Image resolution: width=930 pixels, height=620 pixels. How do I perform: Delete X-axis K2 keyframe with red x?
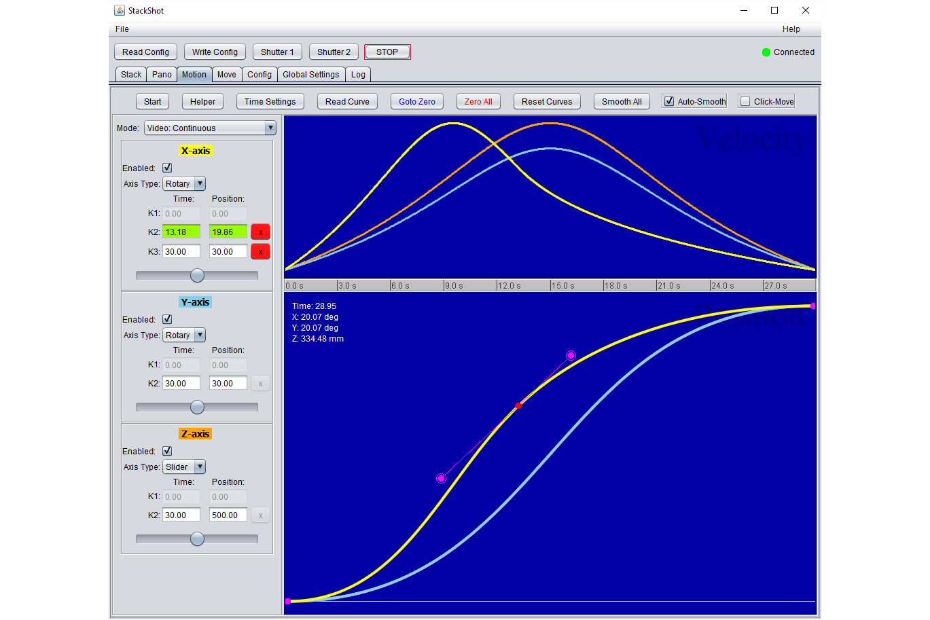[260, 232]
